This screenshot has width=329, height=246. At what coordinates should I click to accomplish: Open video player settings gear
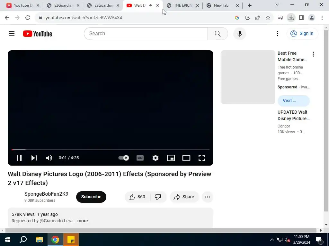click(156, 158)
